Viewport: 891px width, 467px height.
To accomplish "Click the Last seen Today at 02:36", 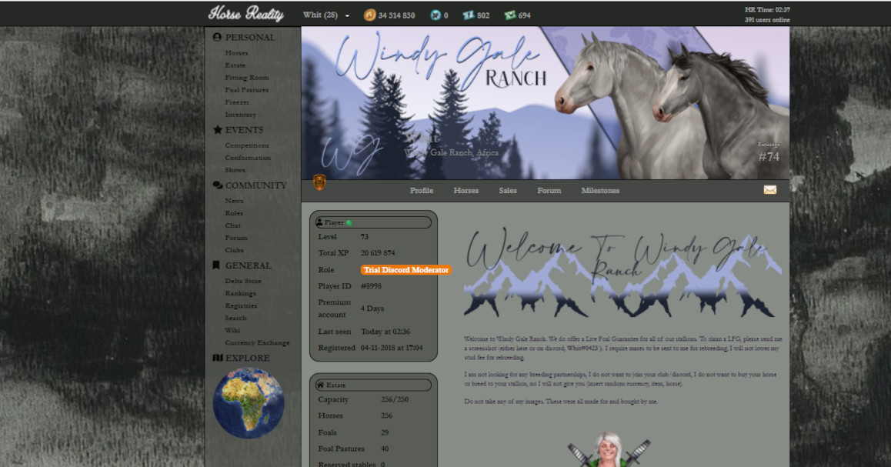I will [x=385, y=332].
